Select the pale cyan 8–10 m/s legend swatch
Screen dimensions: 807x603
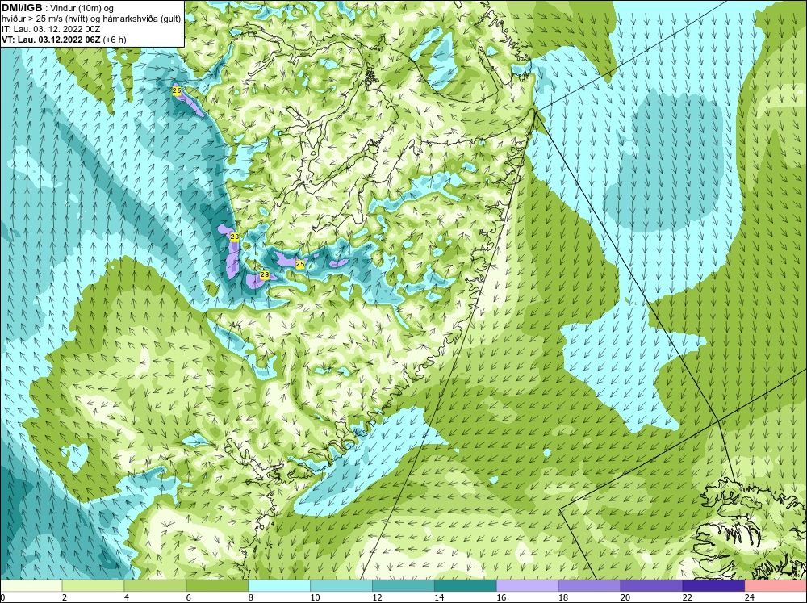279,586
